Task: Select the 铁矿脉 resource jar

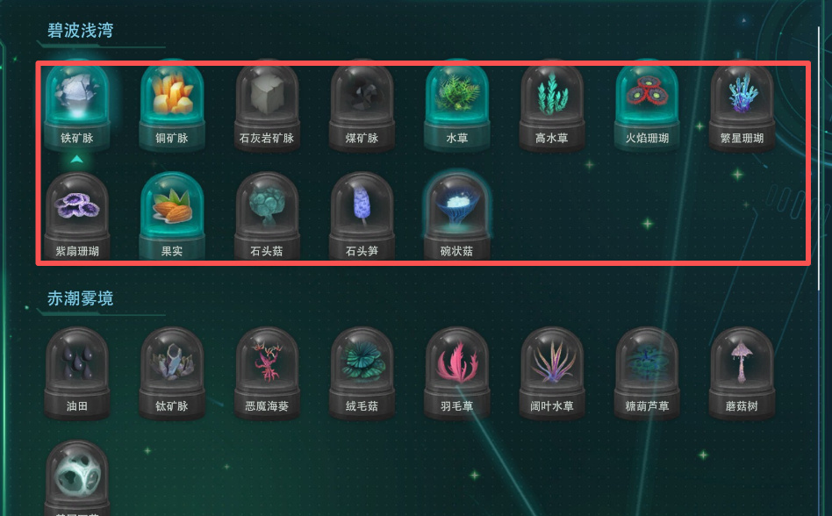Action: [x=77, y=104]
